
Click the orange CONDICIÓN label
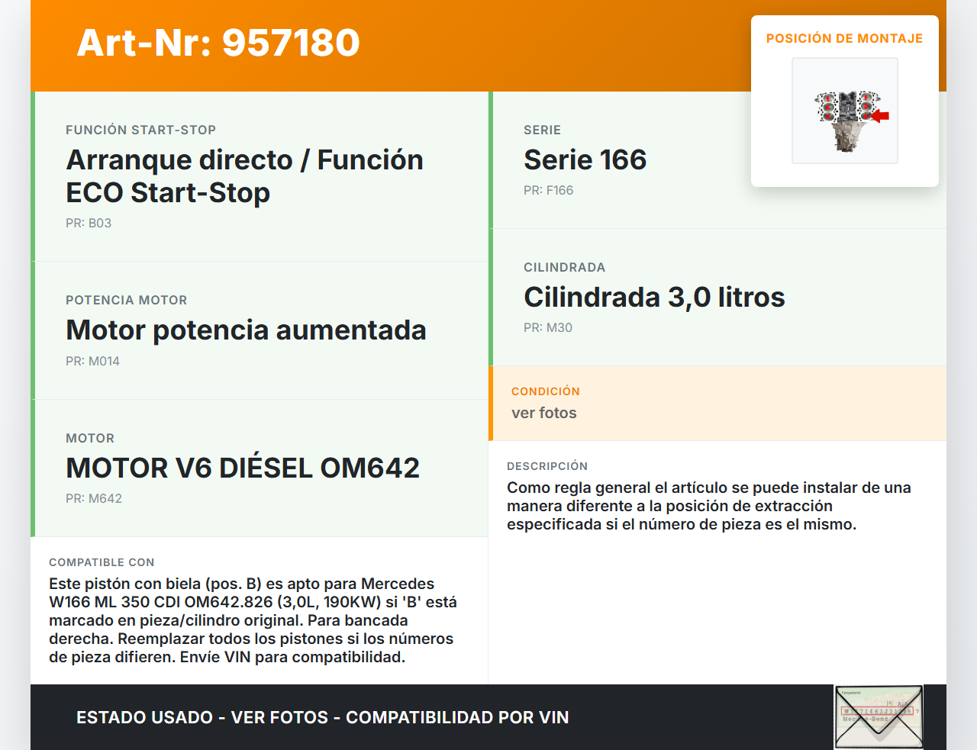point(545,391)
